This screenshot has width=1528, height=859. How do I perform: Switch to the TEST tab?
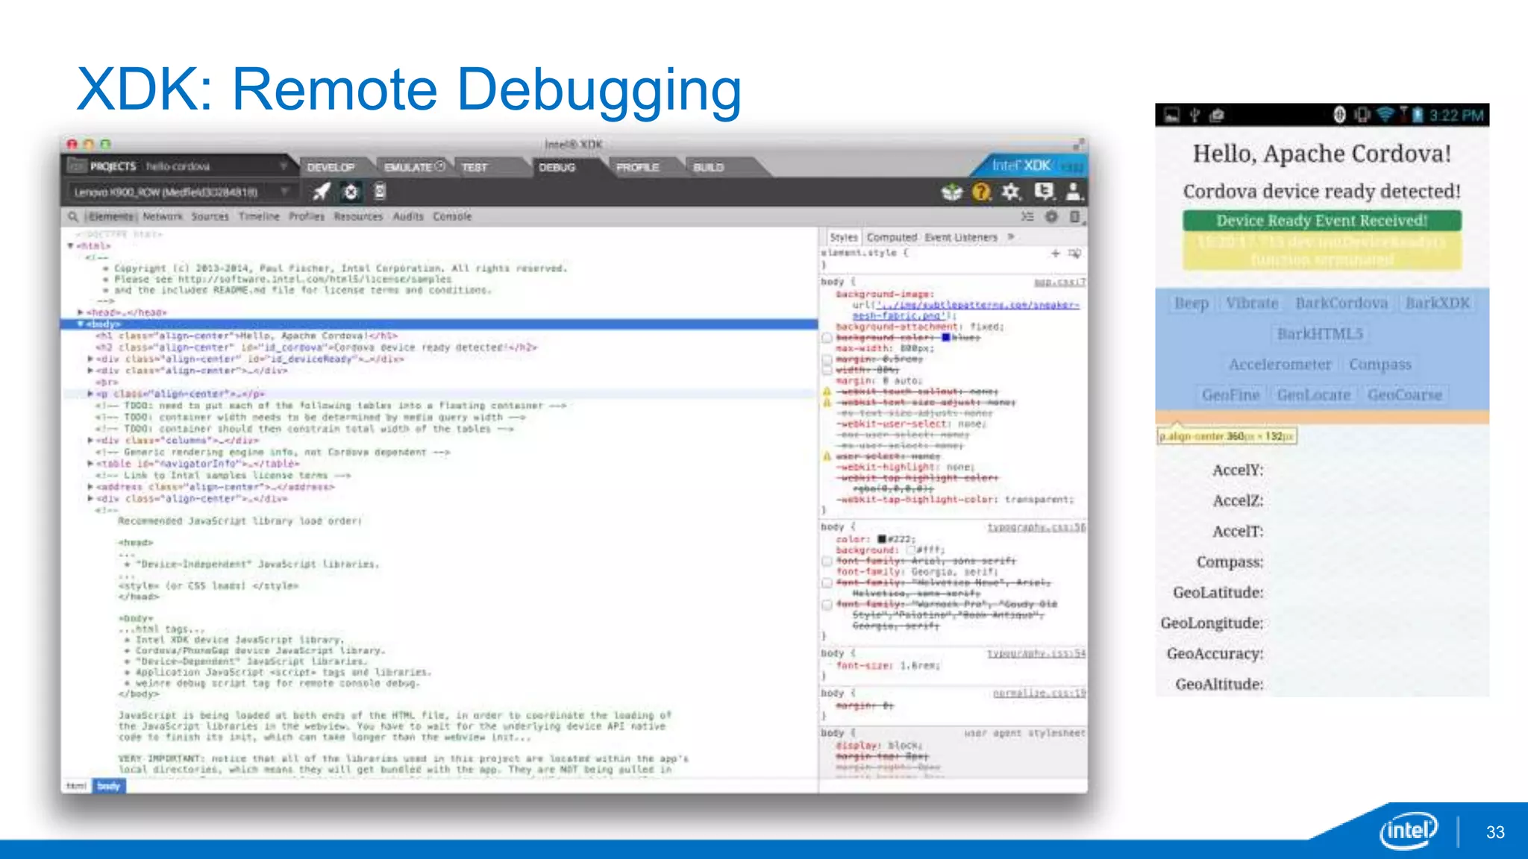[475, 167]
